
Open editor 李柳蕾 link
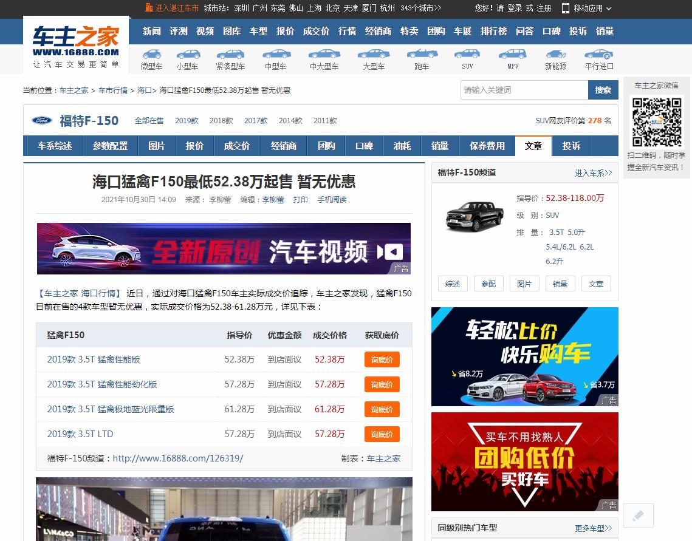273,199
